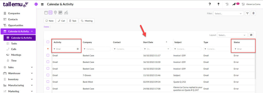The height and width of the screenshot is (93, 263).
Task: Open the history clock icon
Action: click(227, 4)
